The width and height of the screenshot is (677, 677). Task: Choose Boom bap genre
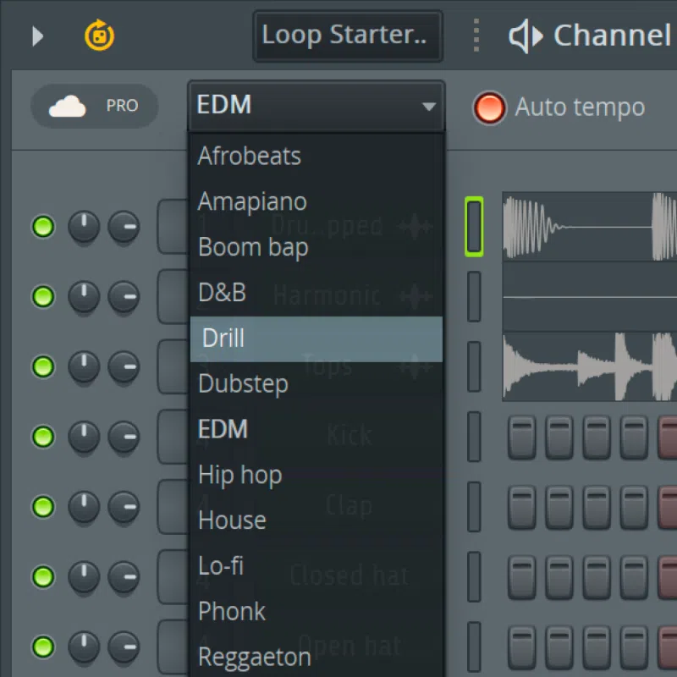point(316,247)
